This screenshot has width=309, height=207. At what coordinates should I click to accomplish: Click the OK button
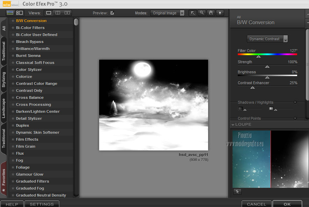tap(287, 204)
